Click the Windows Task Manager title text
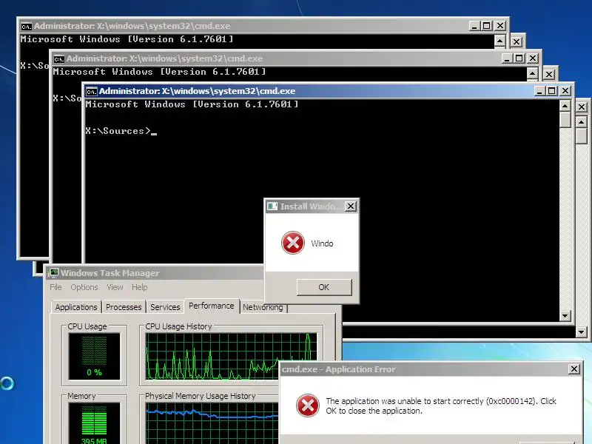Viewport: 592px width, 444px height. (110, 273)
